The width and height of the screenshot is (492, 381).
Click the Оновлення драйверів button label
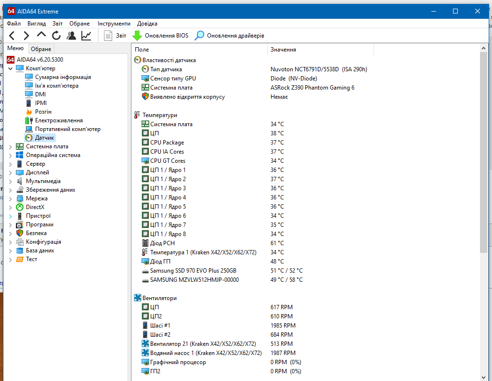(235, 36)
